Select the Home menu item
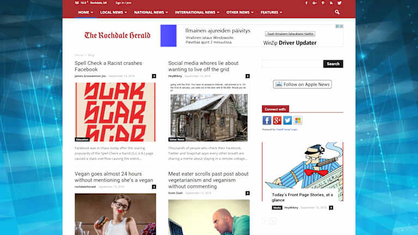The height and width of the screenshot is (235, 418). [85, 12]
